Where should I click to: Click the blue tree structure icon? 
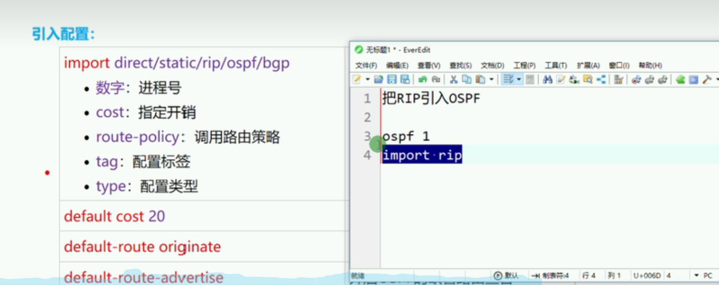[x=601, y=79]
